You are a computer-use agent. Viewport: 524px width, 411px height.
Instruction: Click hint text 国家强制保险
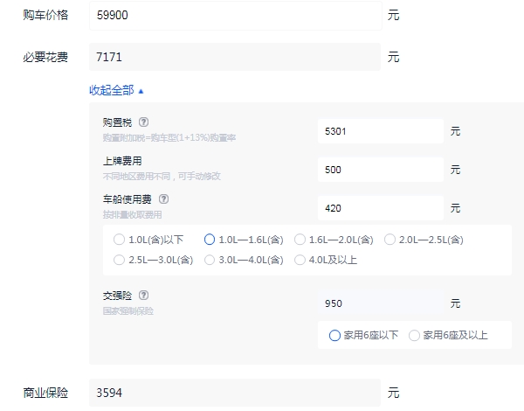click(128, 311)
